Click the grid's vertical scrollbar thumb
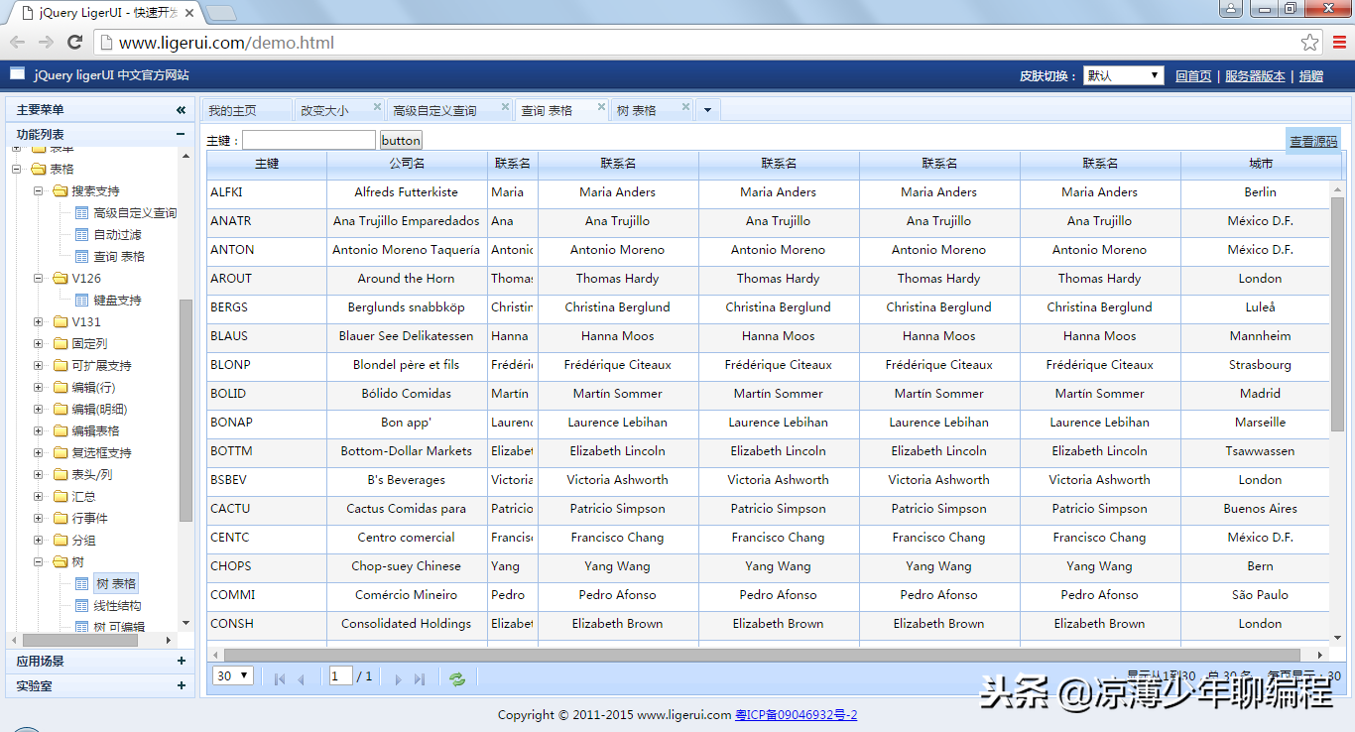This screenshot has width=1355, height=732. click(1337, 313)
